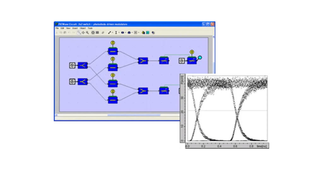The width and height of the screenshot is (323, 170).
Task: Click the vertical scrollbar up arrow
Action: pos(214,37)
